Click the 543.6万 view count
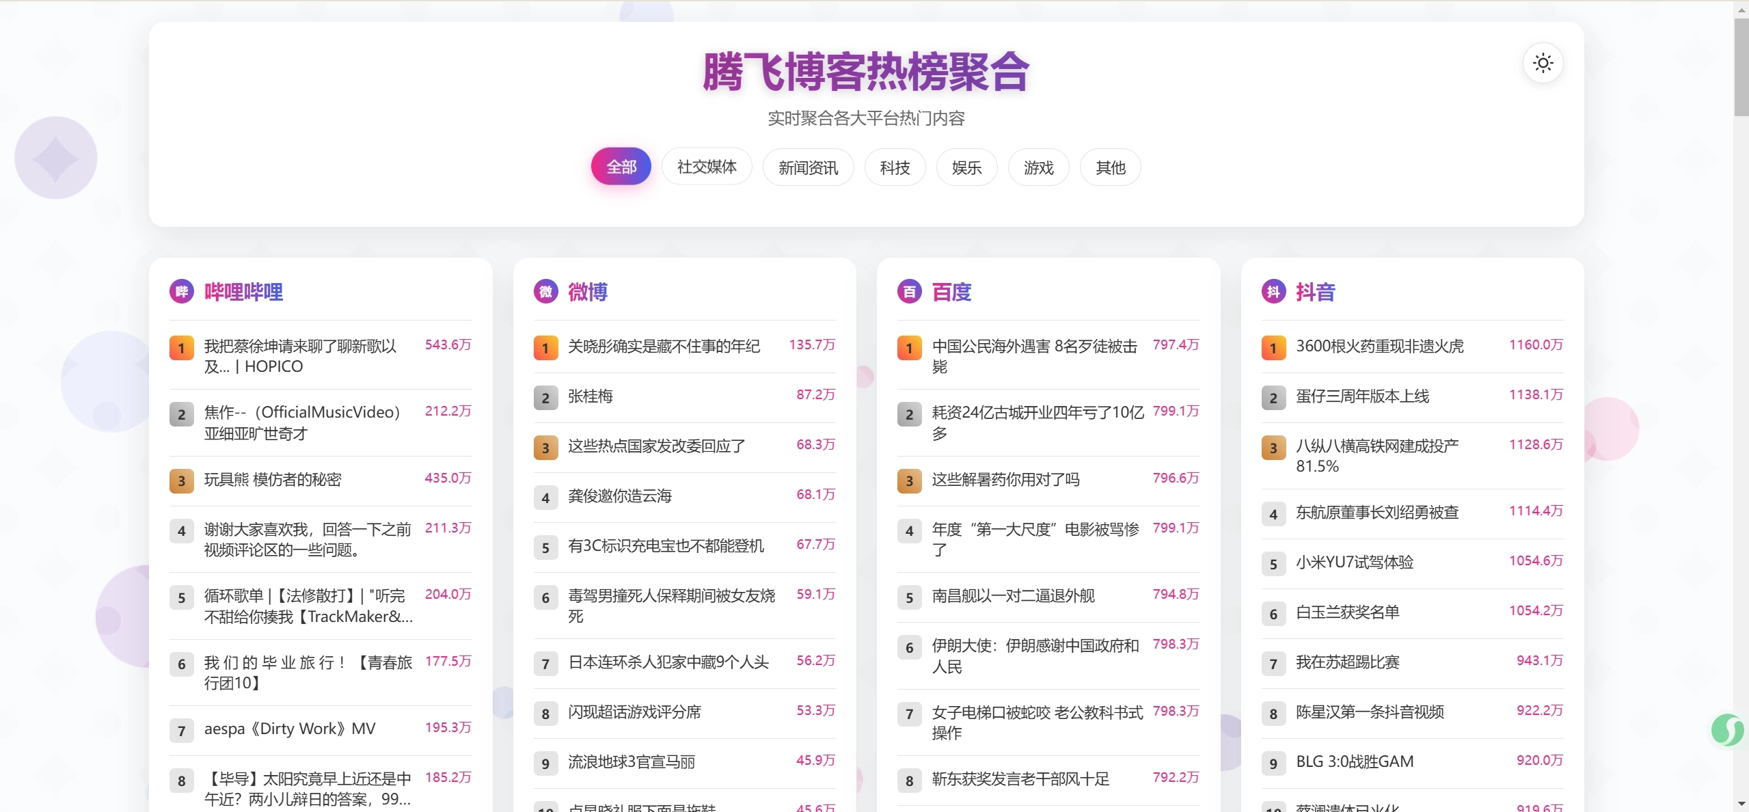 448,344
